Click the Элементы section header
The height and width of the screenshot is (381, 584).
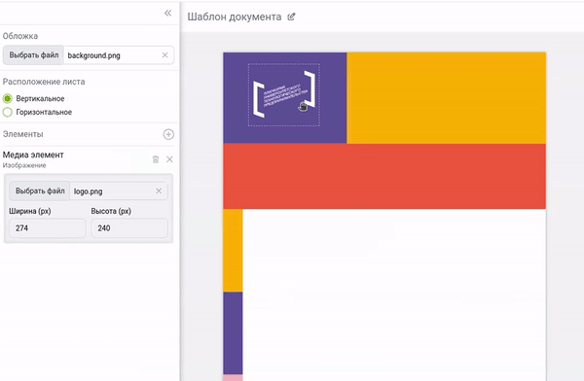23,134
